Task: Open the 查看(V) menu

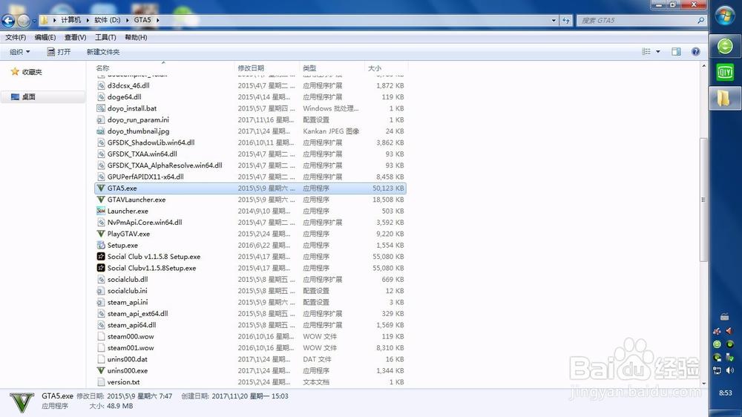Action: point(75,37)
